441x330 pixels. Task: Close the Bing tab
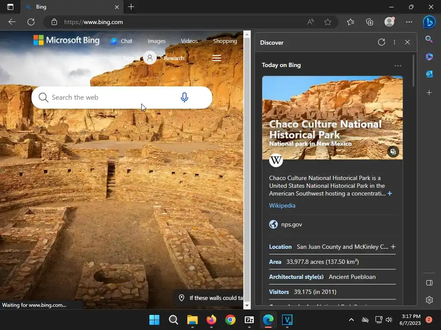[117, 7]
